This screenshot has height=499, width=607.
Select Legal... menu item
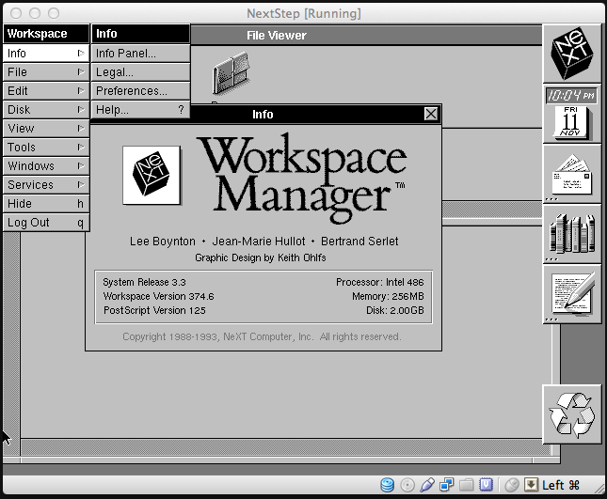tap(140, 72)
